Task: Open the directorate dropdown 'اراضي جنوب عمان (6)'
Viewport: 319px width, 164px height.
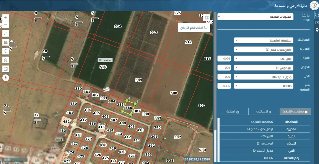Action: [264, 49]
